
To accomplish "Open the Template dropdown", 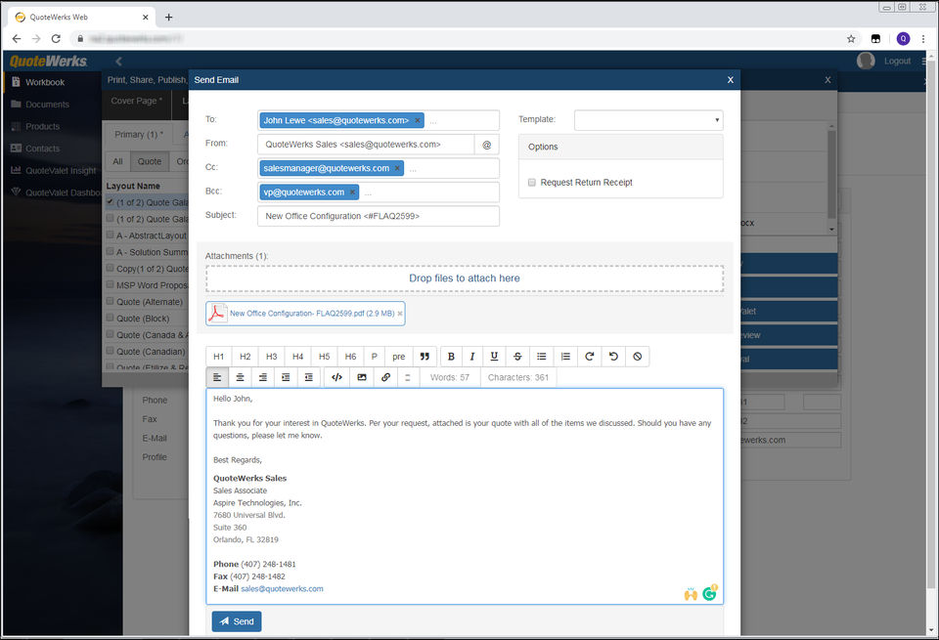I will tap(648, 120).
